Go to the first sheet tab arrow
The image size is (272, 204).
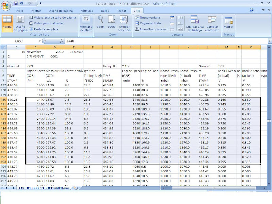click(2, 188)
